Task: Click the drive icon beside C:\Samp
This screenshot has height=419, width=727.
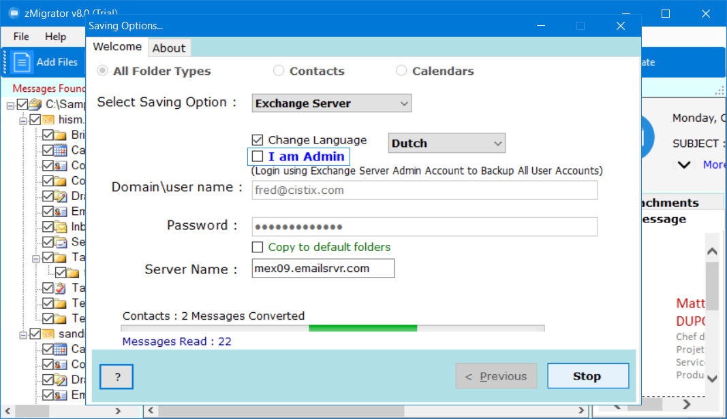Action: [x=35, y=104]
